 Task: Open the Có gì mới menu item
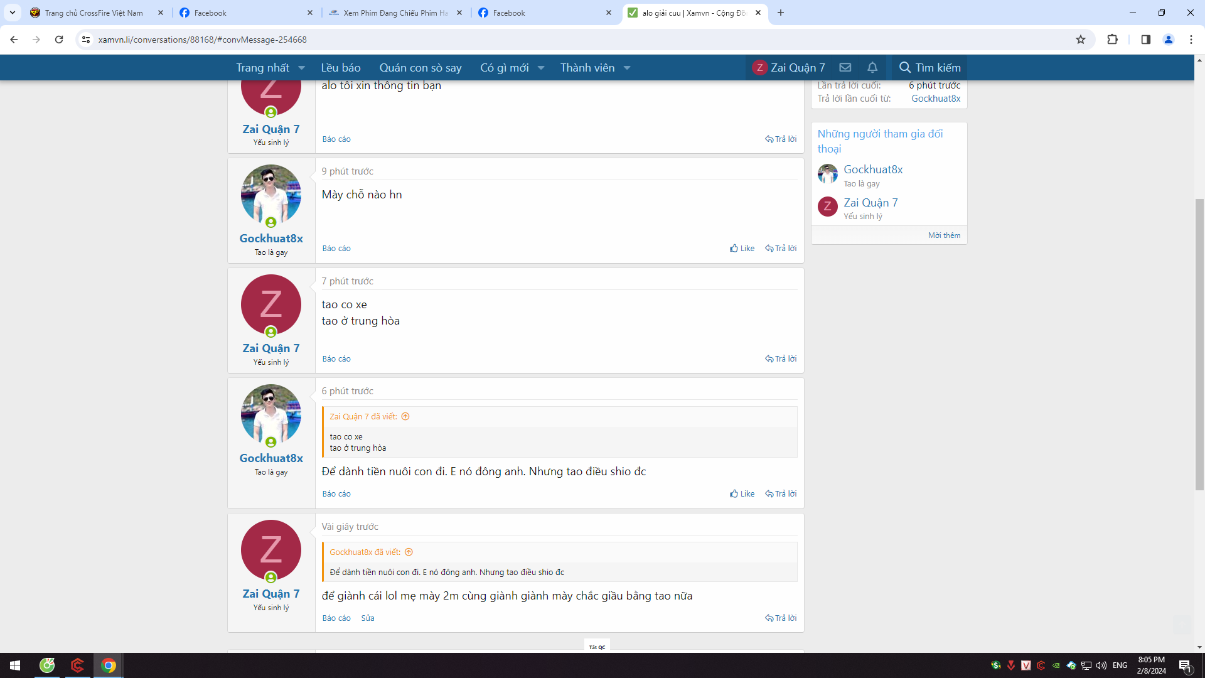coord(505,68)
